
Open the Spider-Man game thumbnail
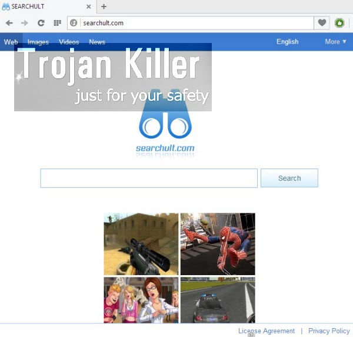(218, 244)
